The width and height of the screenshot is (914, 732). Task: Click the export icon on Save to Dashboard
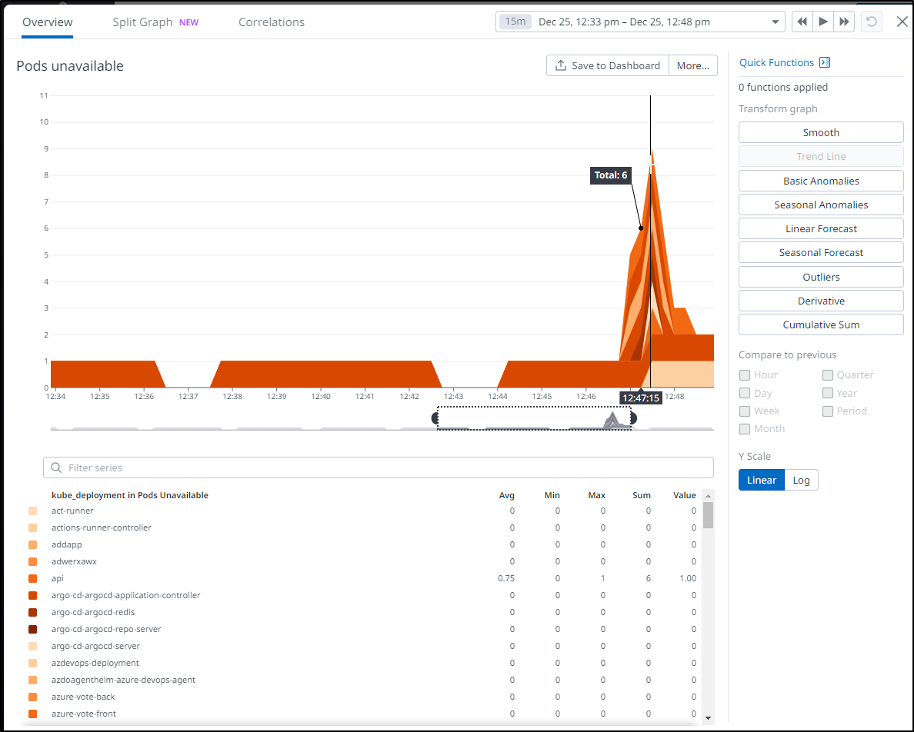click(x=561, y=65)
